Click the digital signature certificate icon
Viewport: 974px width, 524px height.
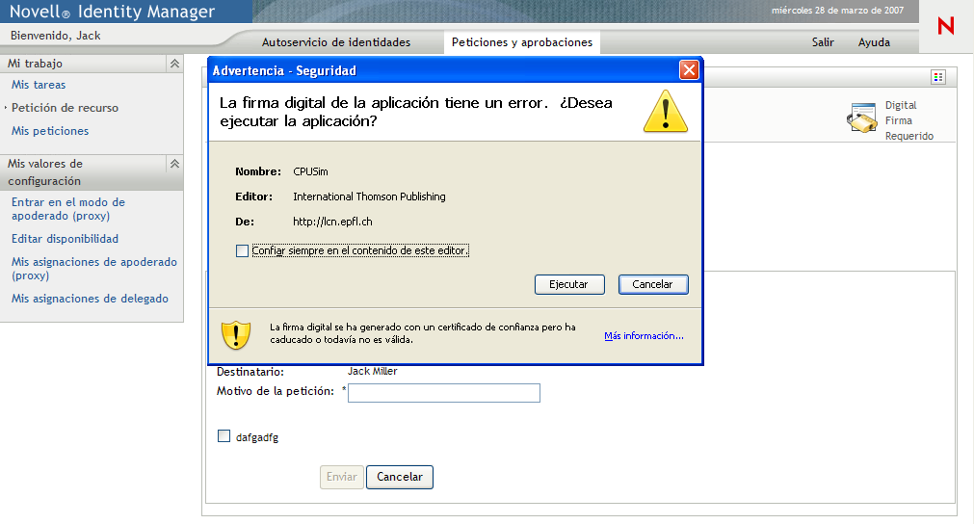862,118
